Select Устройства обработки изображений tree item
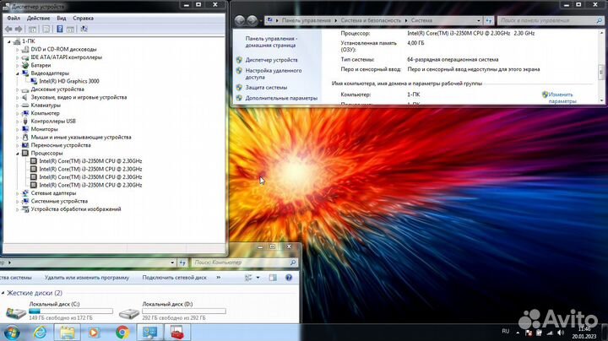 tap(76, 208)
